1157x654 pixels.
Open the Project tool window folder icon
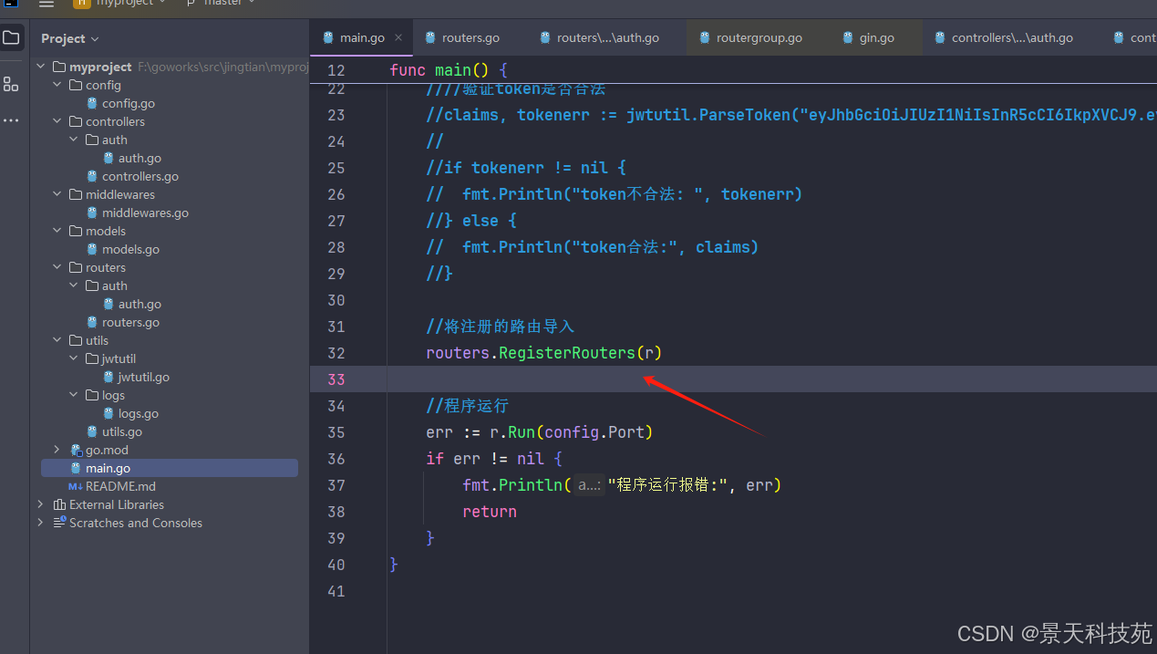11,37
